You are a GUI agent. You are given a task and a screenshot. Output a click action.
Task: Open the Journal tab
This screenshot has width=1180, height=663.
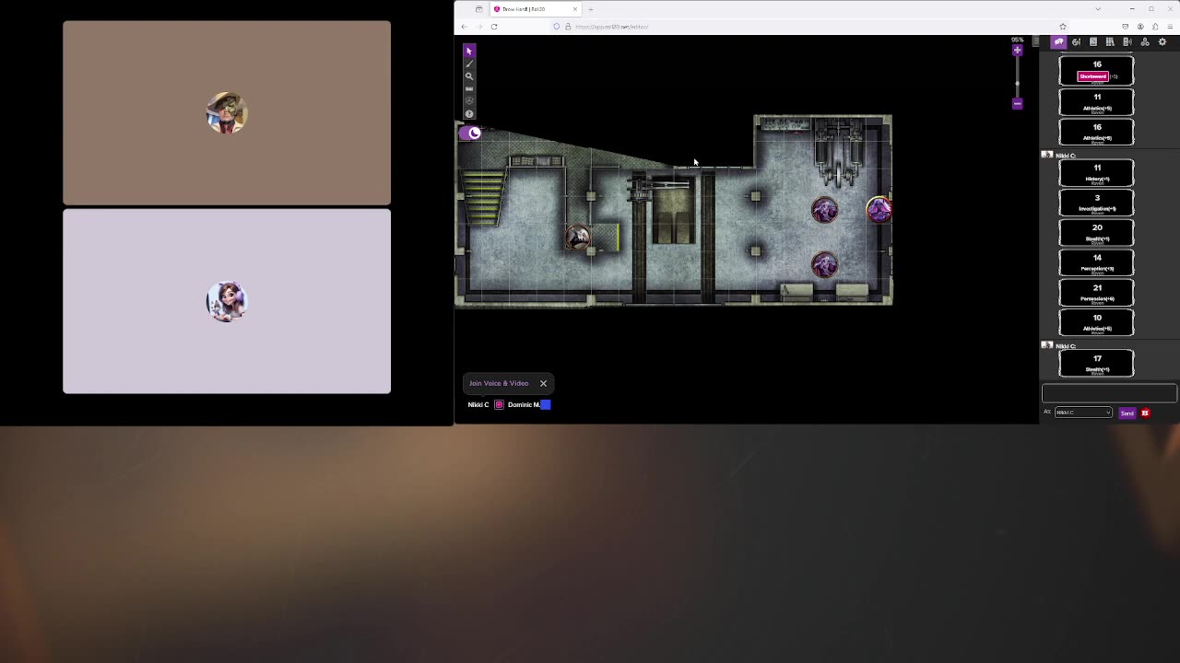tap(1093, 41)
